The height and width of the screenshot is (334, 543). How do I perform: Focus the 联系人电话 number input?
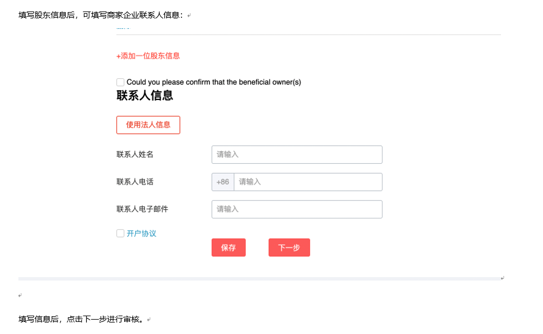[308, 182]
